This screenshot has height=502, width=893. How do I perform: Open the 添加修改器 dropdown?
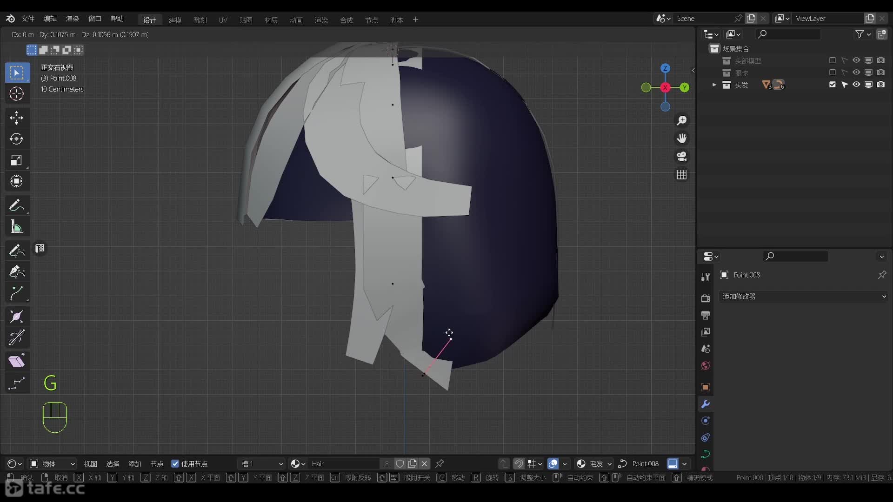803,297
